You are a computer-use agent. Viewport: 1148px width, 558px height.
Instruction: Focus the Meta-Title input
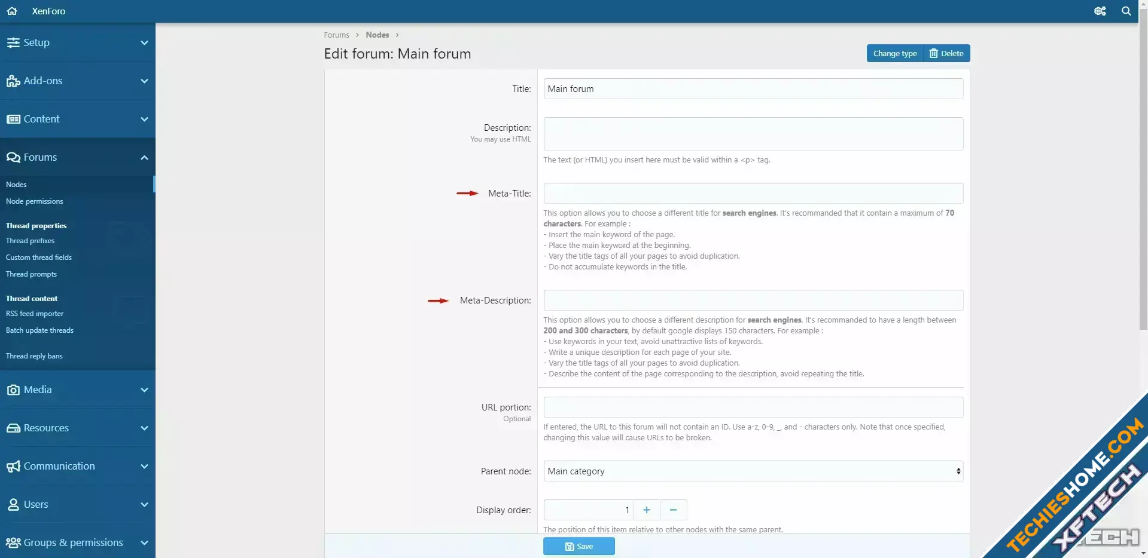pos(753,193)
